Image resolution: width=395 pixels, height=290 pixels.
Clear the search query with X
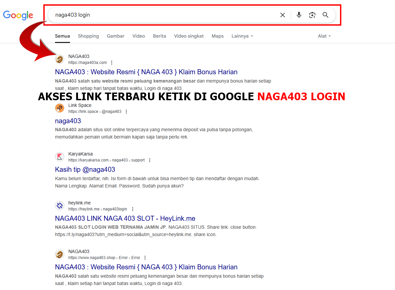[x=283, y=15]
